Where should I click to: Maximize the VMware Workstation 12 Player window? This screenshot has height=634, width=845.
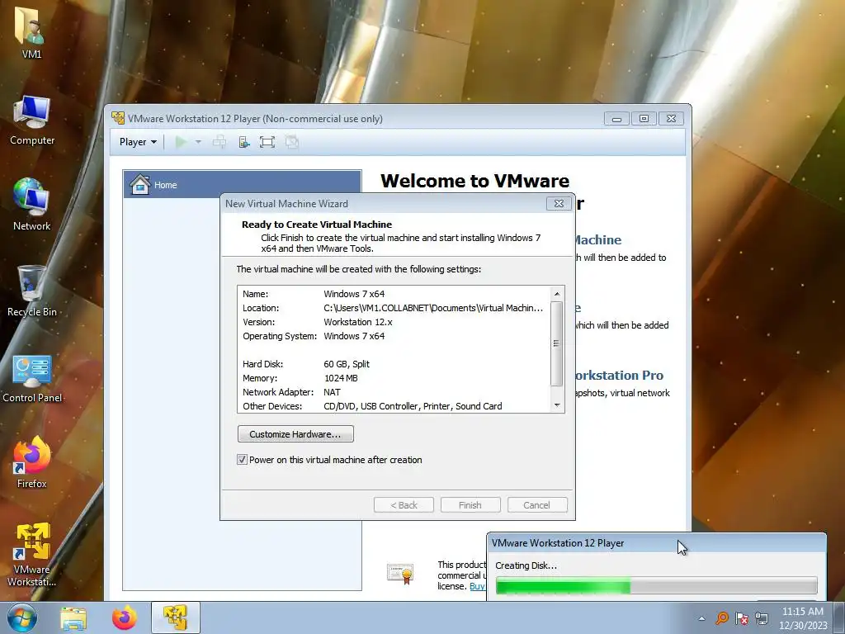pos(644,118)
